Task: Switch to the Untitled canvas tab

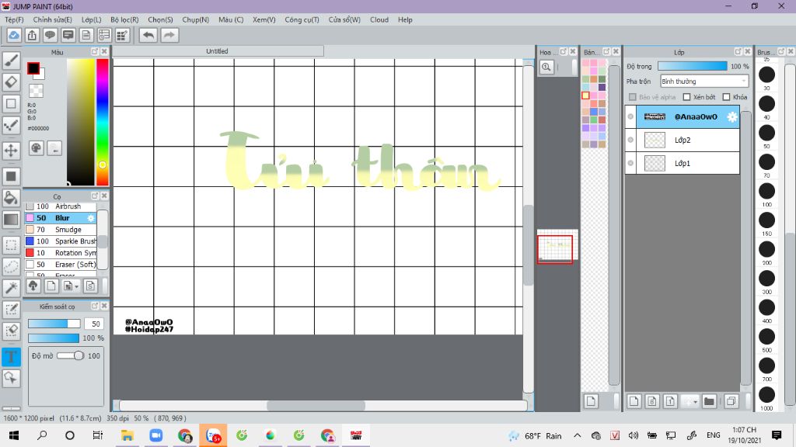Action: click(x=218, y=51)
